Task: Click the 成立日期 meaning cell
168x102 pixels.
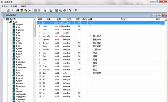Action: pyautogui.click(x=97, y=73)
